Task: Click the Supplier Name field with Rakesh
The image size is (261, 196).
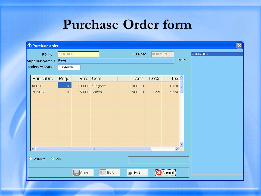Action: [116, 61]
